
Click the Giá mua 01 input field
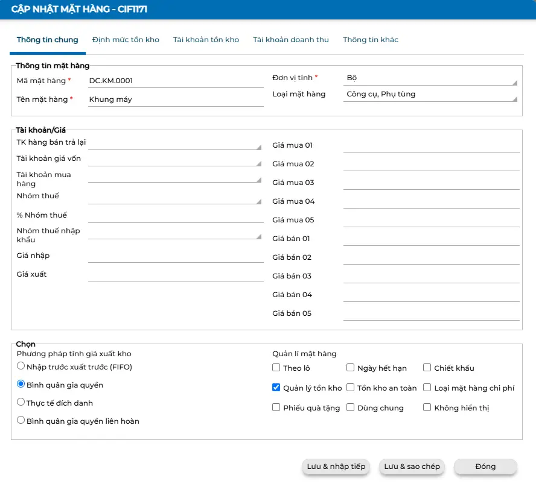coord(431,145)
